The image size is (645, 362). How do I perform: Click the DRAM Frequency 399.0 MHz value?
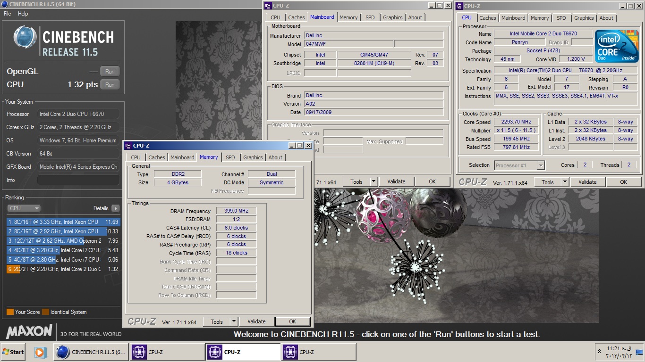coord(237,211)
